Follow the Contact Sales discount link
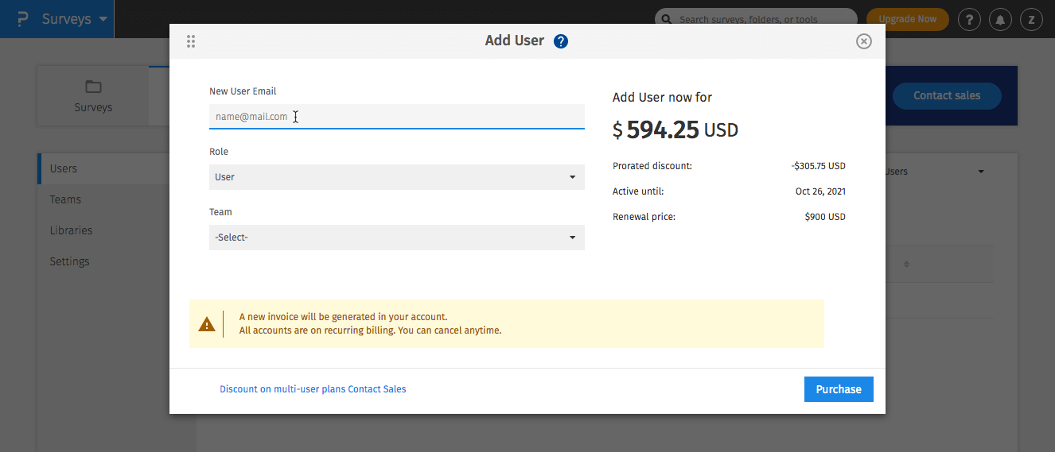This screenshot has width=1055, height=452. tap(313, 389)
